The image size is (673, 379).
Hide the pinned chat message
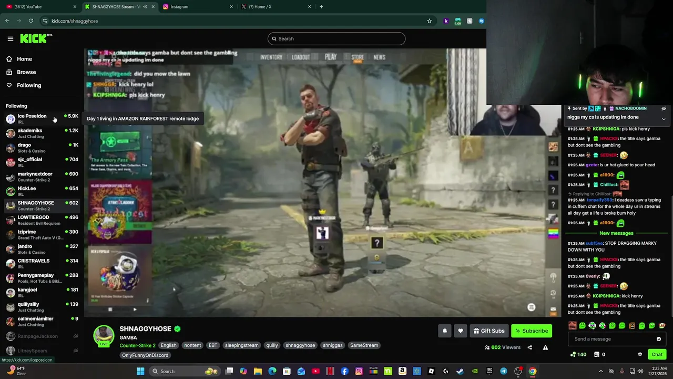[x=664, y=108]
